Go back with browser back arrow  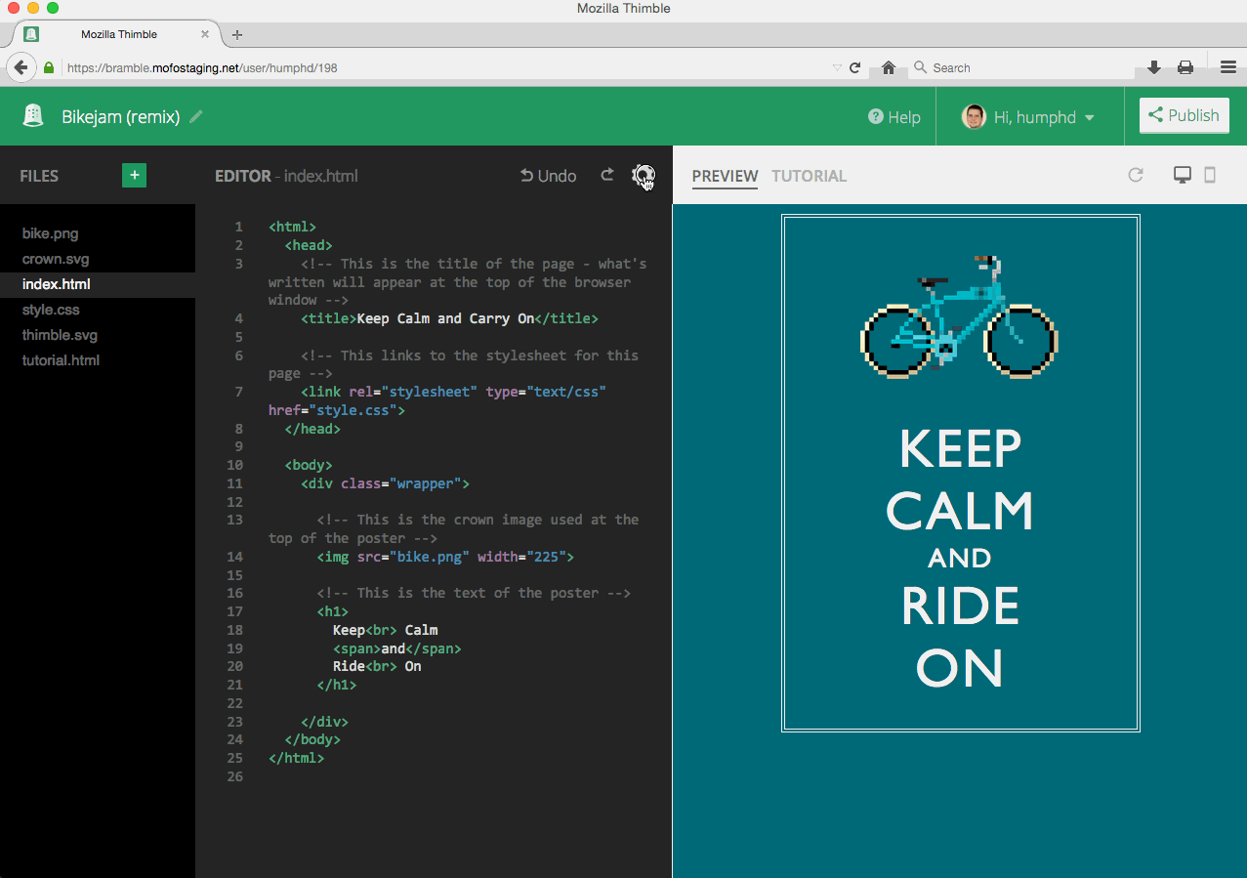[21, 67]
